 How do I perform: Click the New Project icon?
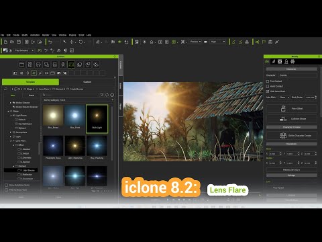[x=5, y=42]
